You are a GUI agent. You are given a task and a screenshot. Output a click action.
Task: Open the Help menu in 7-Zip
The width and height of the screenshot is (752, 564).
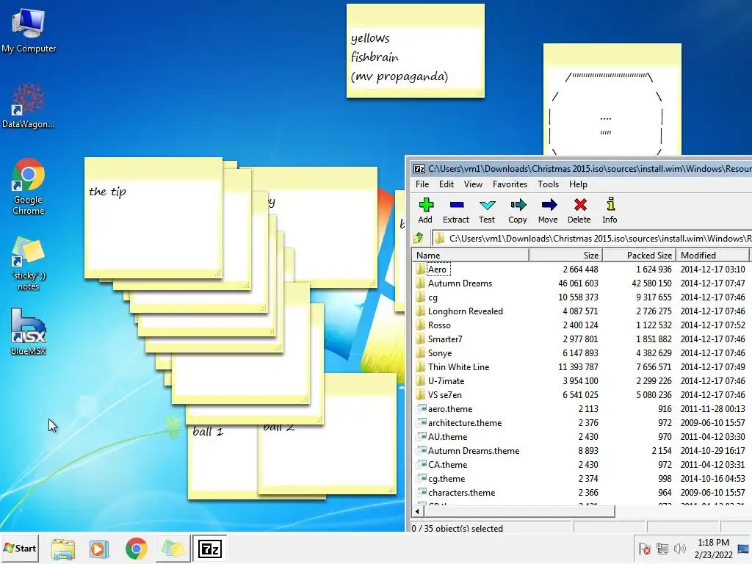pyautogui.click(x=578, y=184)
